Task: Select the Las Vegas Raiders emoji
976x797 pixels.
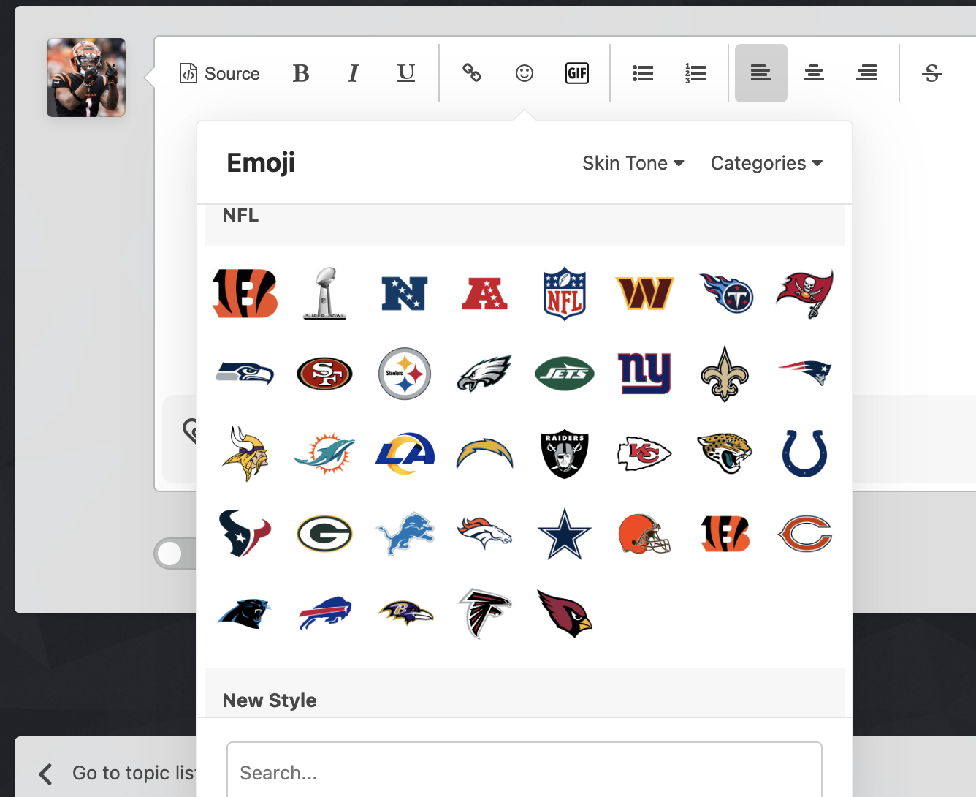Action: pos(565,453)
